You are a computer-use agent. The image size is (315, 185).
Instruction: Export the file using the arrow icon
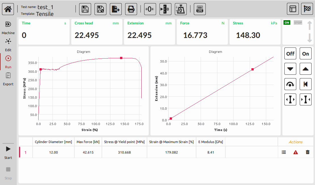(x=116, y=9)
